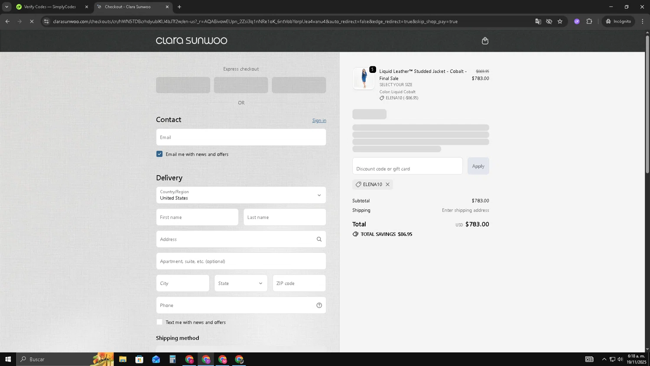Viewport: 650px width, 366px height.
Task: Click the third-party cookies blocked eye icon
Action: [x=549, y=21]
